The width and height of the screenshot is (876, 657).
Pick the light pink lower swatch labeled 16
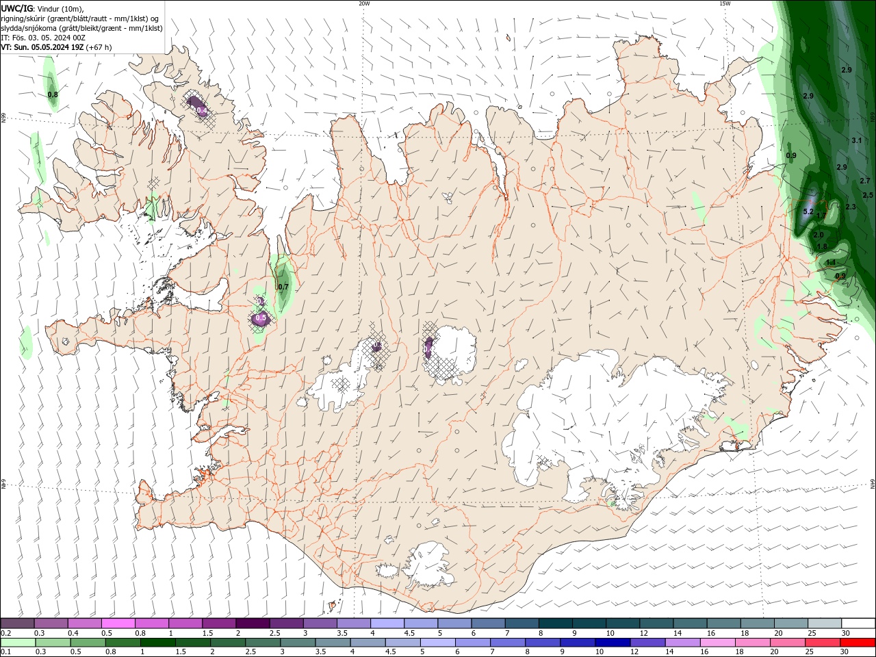click(716, 642)
